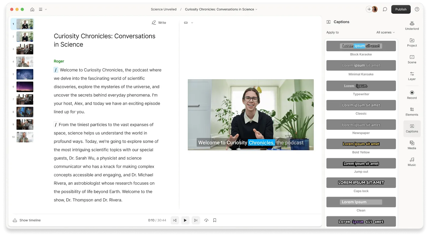Select scene 4 thumbnail
Image resolution: width=429 pixels, height=237 pixels.
pyautogui.click(x=25, y=62)
